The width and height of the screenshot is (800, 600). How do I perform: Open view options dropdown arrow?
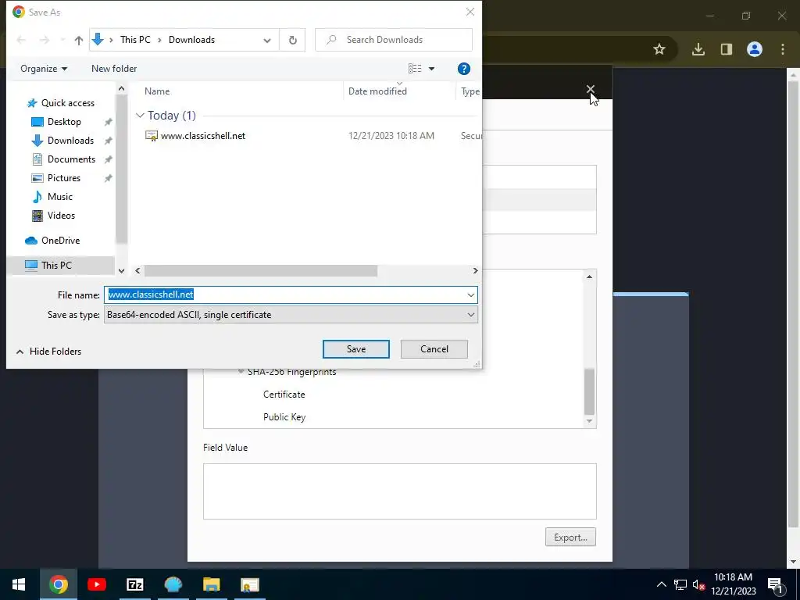431,69
